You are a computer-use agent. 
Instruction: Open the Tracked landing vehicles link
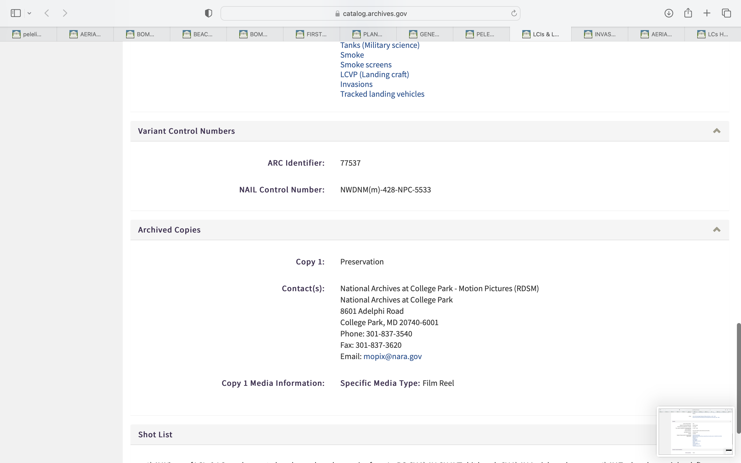click(382, 94)
